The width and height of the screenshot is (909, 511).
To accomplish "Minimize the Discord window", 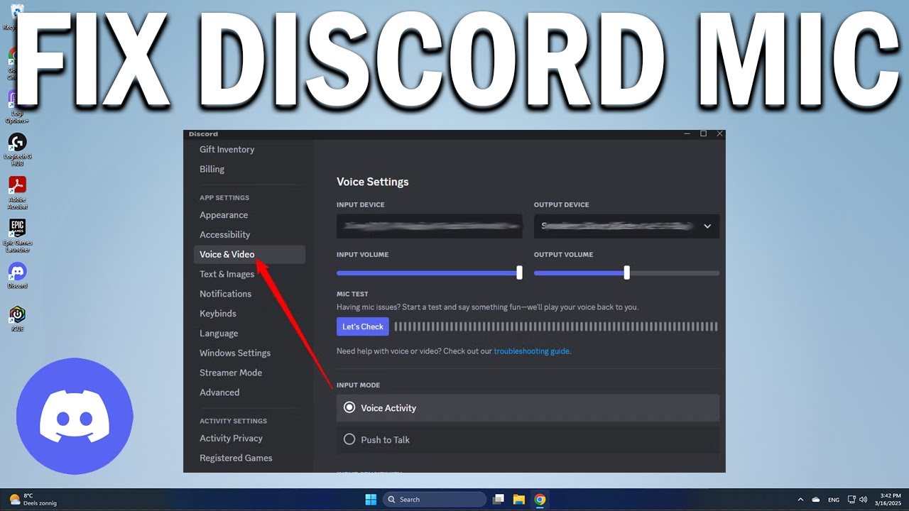I will [x=687, y=133].
